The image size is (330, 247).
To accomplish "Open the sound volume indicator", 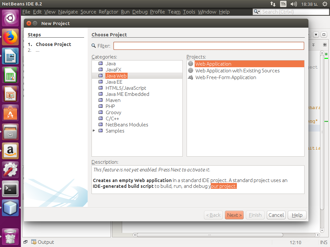I will click(x=293, y=4).
